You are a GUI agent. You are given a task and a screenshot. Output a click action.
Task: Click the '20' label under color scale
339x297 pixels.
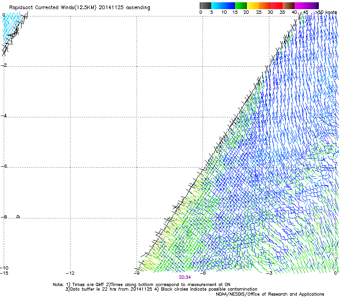click(246, 12)
